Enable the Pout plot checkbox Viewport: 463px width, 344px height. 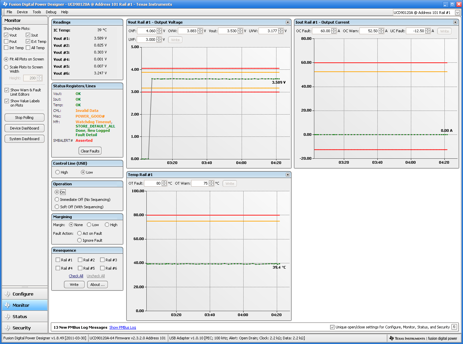click(x=6, y=42)
